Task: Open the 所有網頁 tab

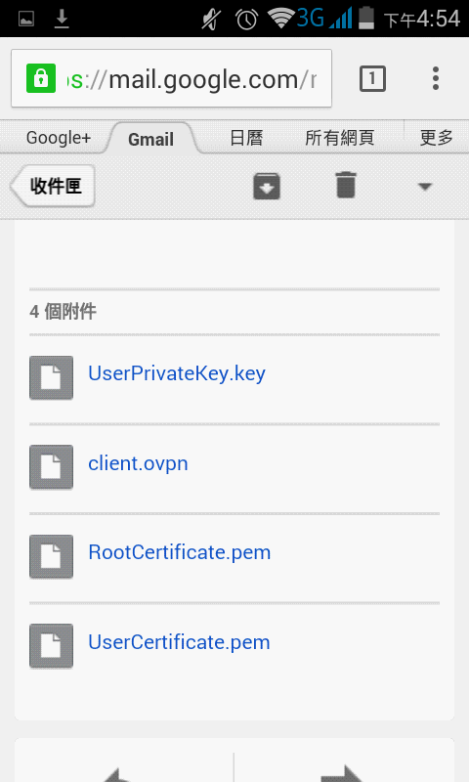Action: click(339, 138)
